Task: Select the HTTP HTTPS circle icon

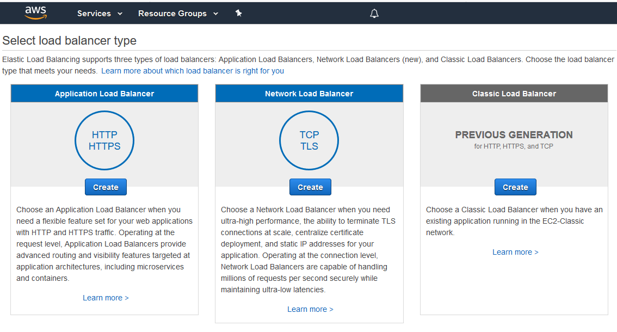Action: tap(104, 140)
